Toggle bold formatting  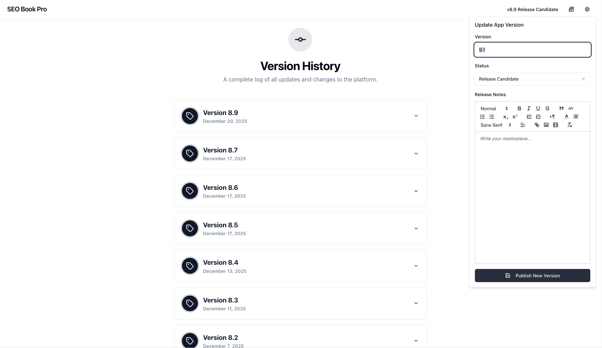[520, 108]
